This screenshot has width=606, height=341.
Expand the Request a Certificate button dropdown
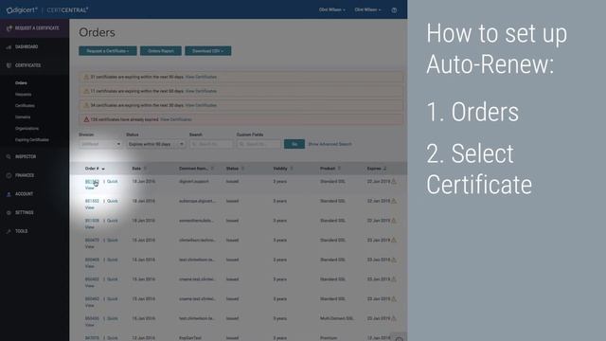(x=108, y=51)
